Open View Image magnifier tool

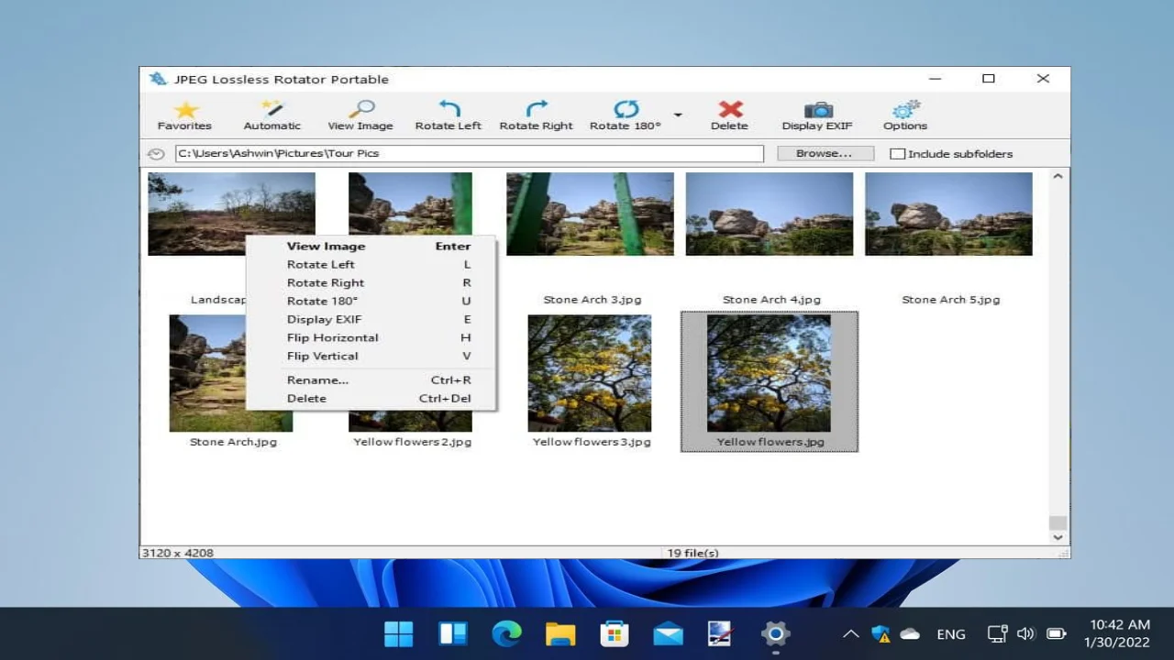pos(360,110)
